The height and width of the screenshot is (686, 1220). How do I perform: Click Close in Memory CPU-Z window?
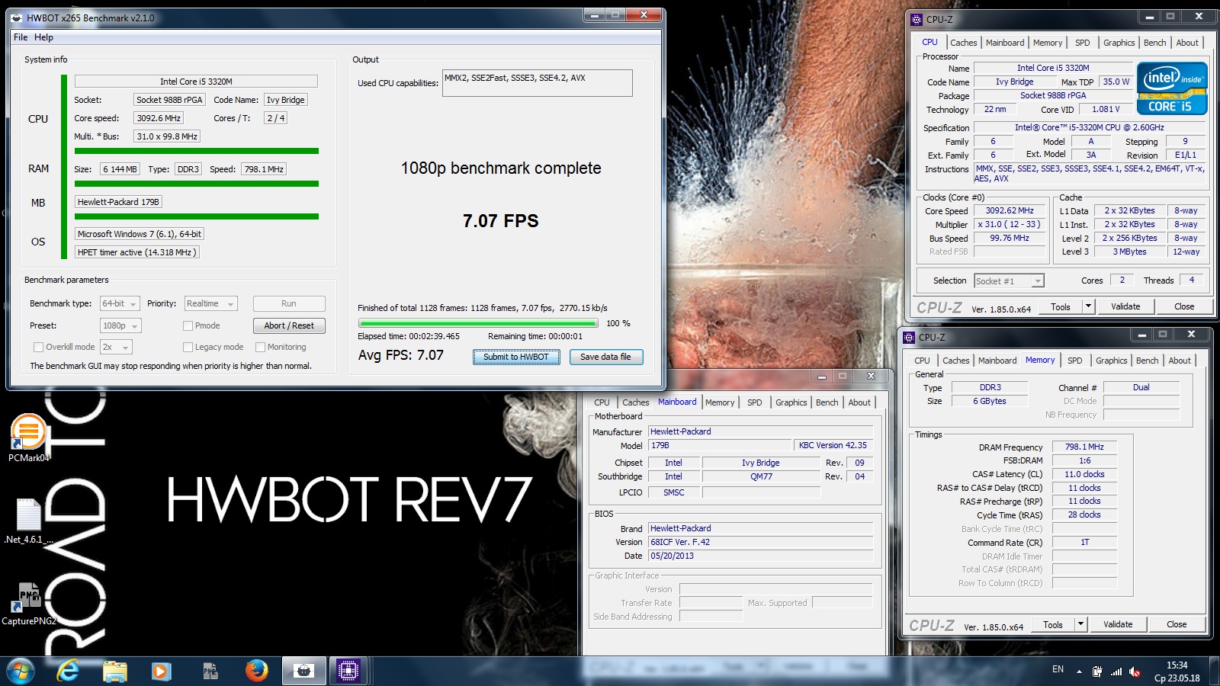pyautogui.click(x=1177, y=624)
